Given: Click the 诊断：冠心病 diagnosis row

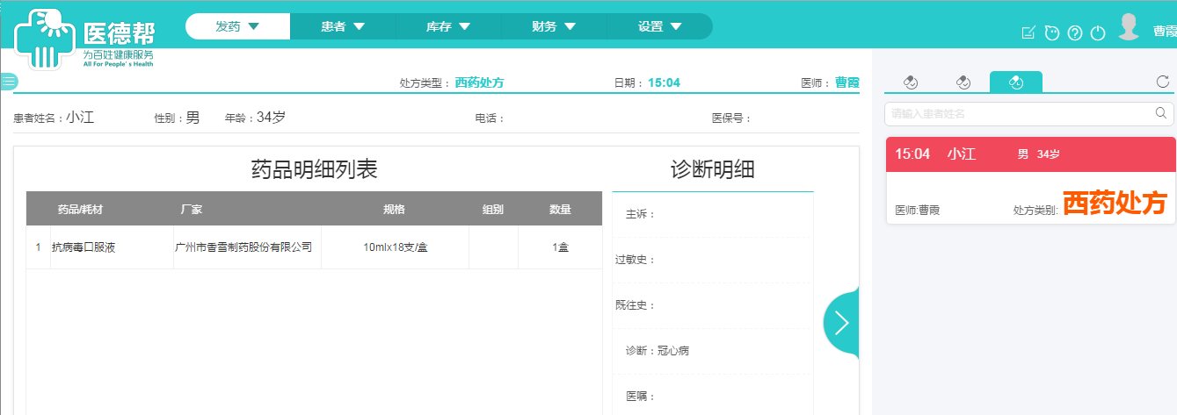Looking at the screenshot, I should 713,351.
